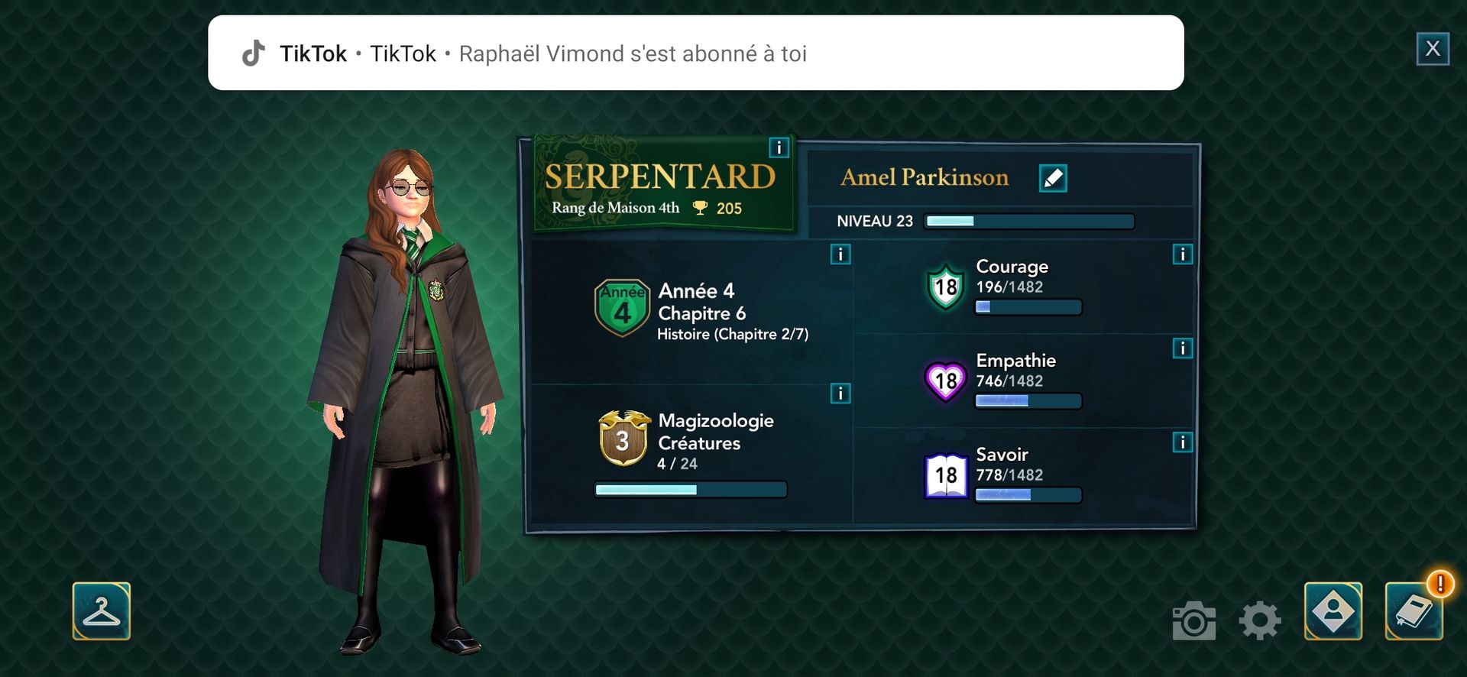Show info for Serpentard house banner
1467x677 pixels.
coord(779,147)
